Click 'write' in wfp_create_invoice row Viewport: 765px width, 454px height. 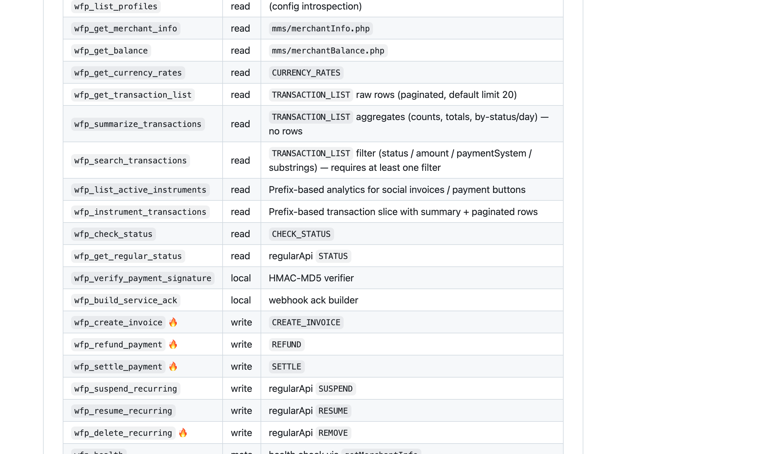[x=241, y=322]
